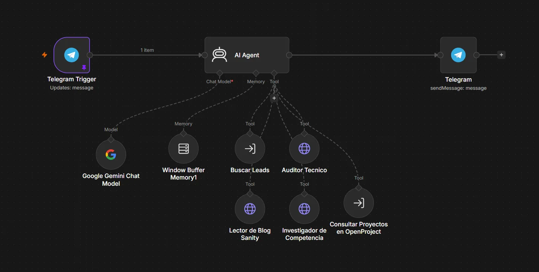Click the 'Chat Model*' connector label
539x272 pixels.
click(219, 82)
